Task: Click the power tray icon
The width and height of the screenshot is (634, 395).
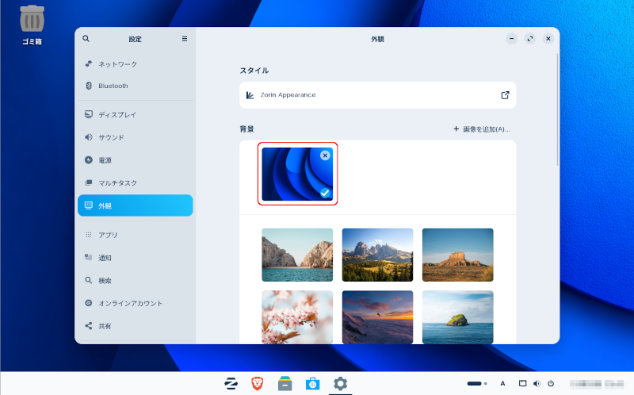Action: [551, 383]
